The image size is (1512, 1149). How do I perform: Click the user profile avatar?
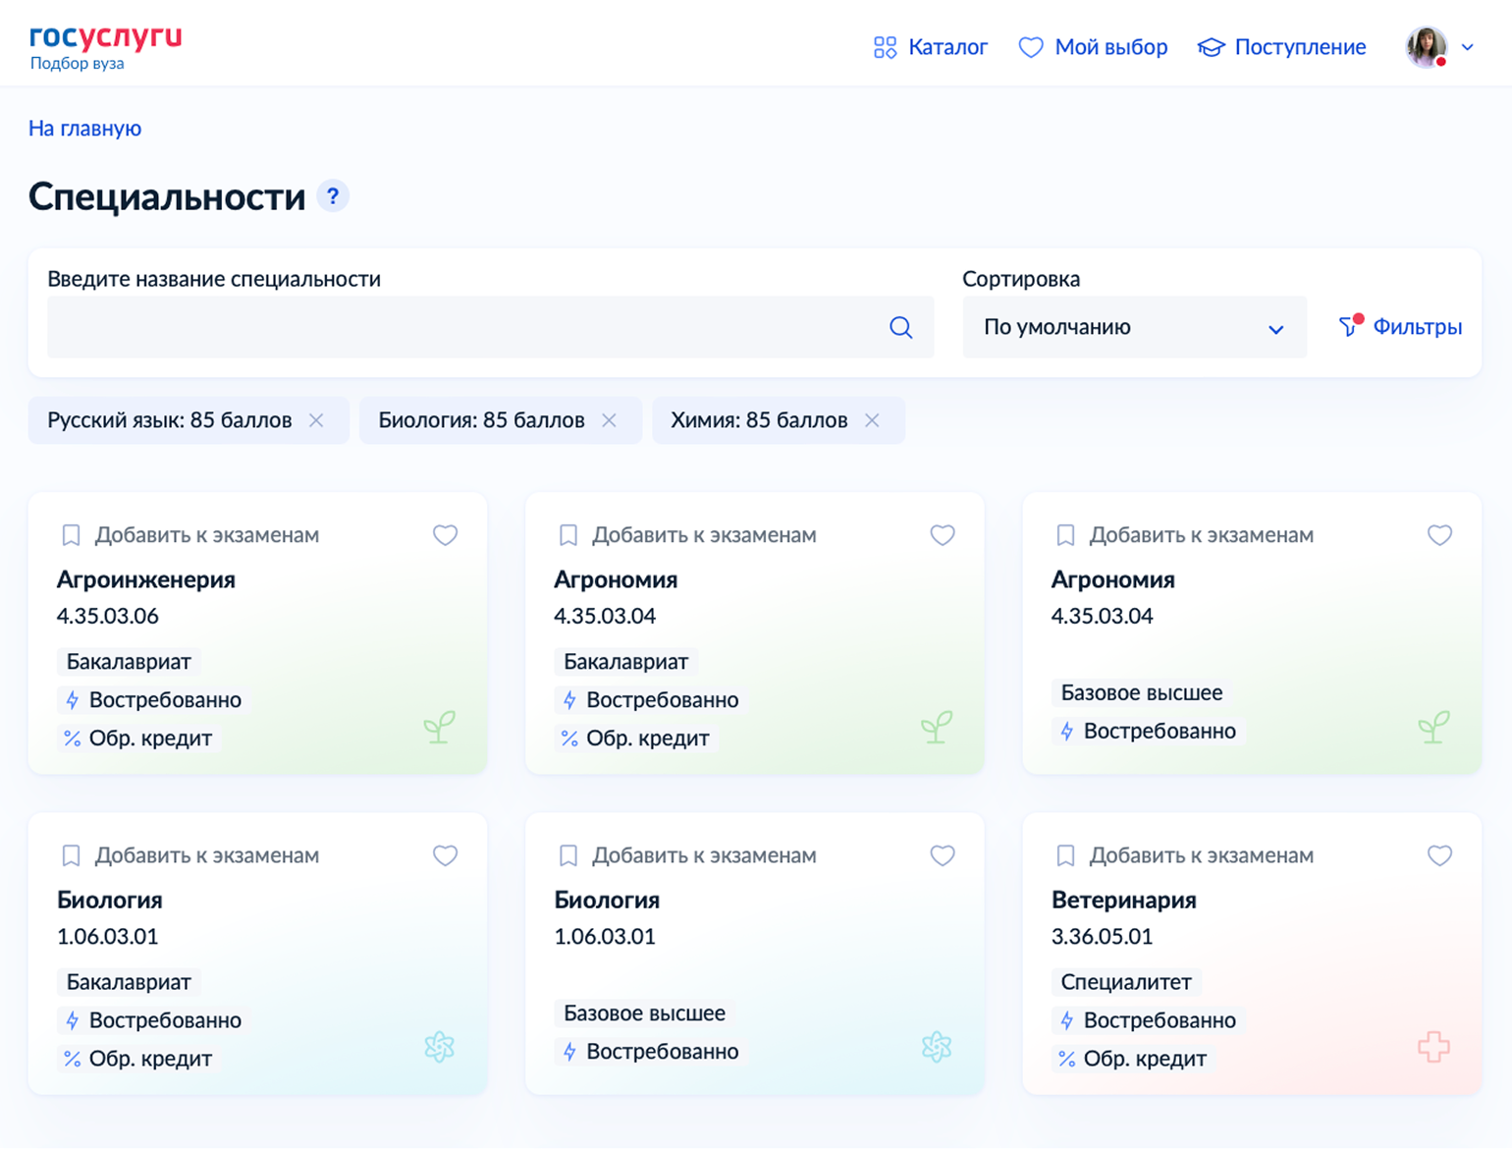pyautogui.click(x=1427, y=47)
